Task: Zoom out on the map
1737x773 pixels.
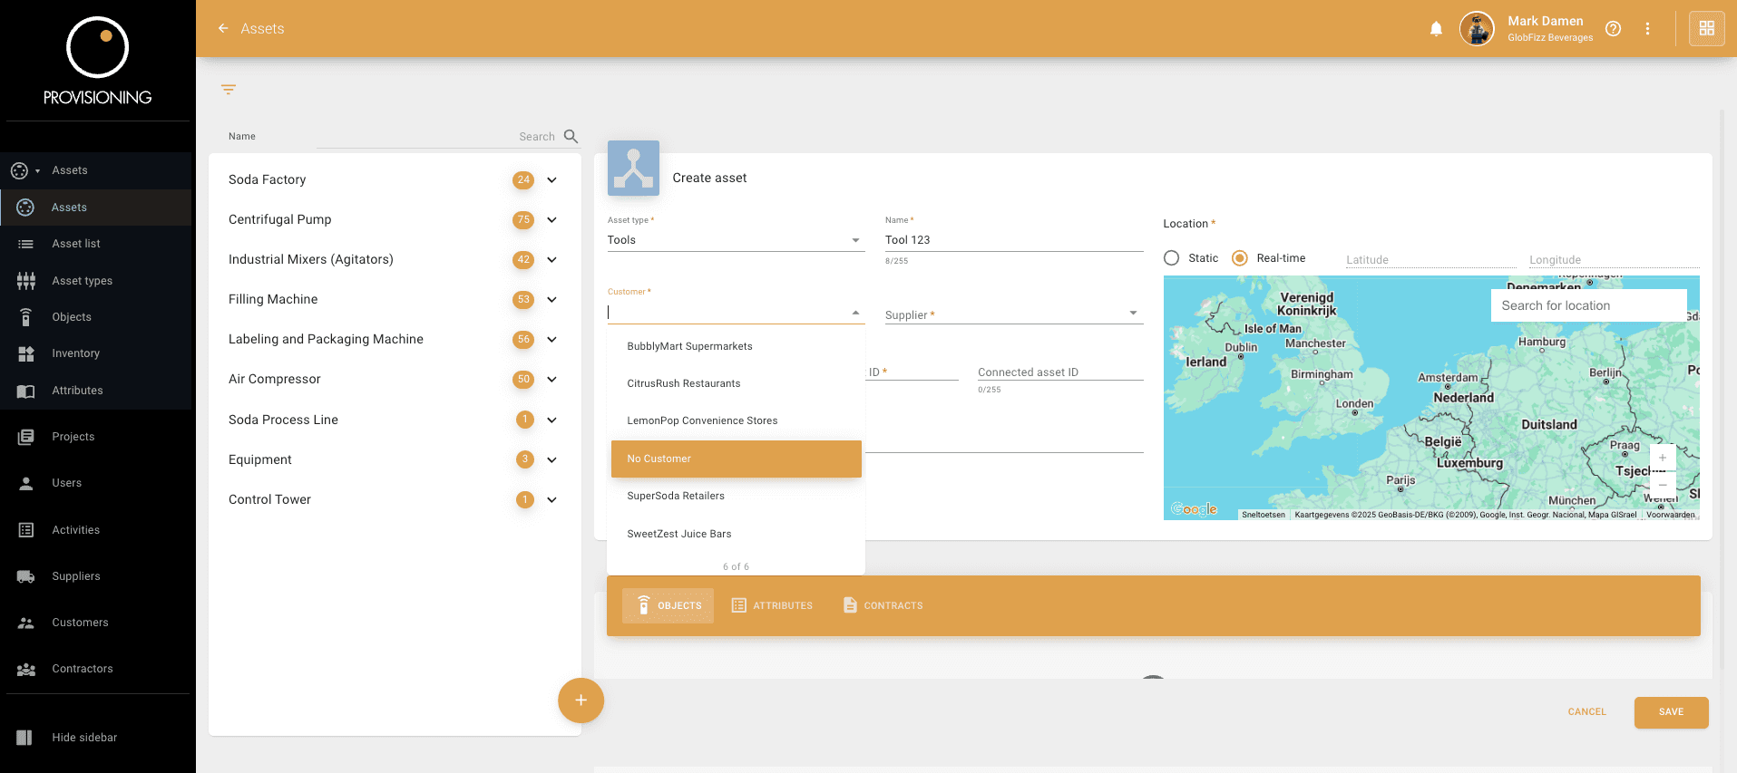Action: pyautogui.click(x=1662, y=485)
